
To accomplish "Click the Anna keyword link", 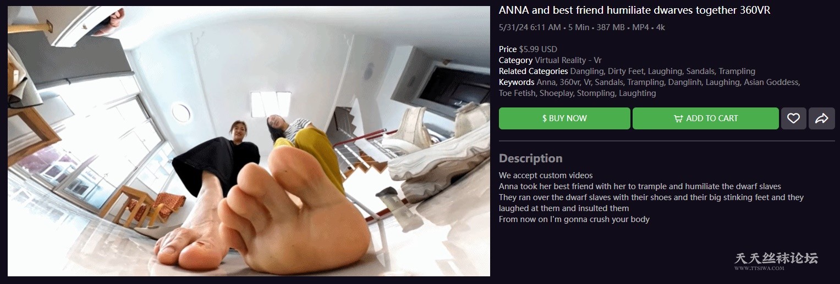I will point(545,82).
